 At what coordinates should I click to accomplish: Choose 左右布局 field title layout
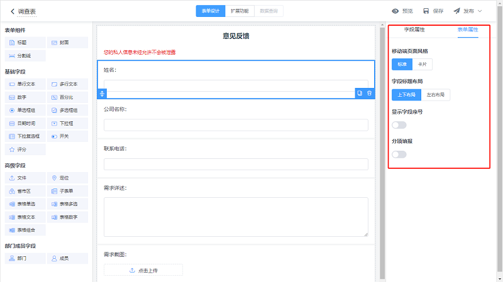(436, 95)
